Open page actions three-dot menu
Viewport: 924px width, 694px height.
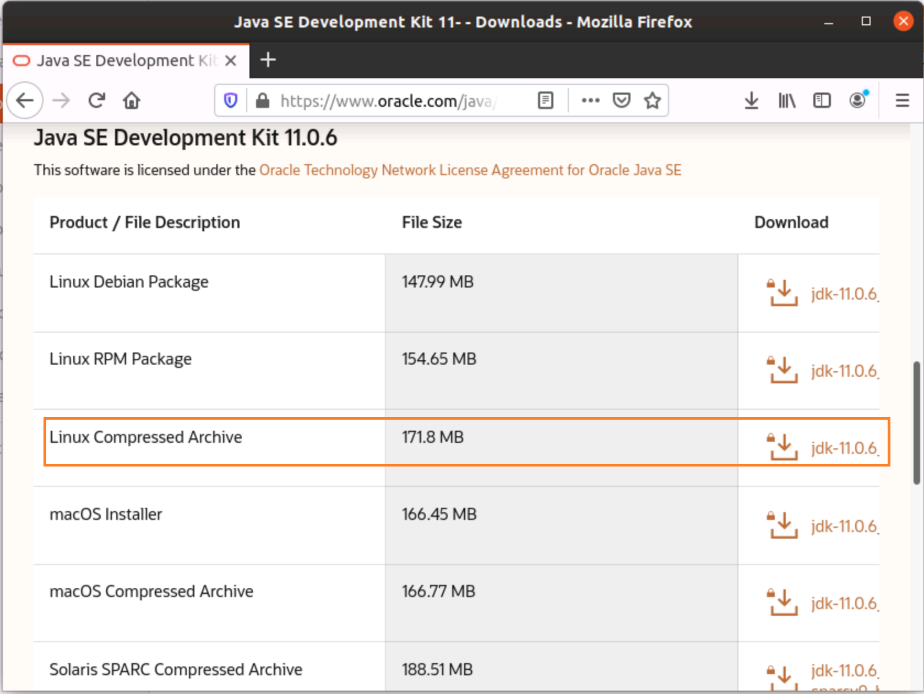pos(590,100)
